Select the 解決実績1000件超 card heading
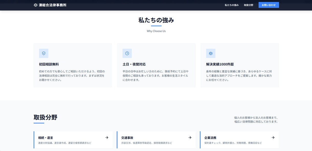Image resolution: width=312 pixels, height=151 pixels. pos(220,64)
